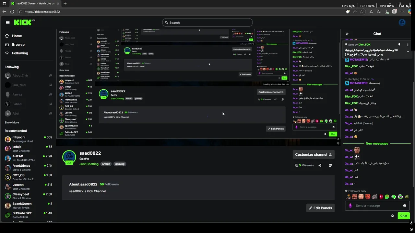Open the Absi followed channel
Viewport: 415px width, 233px height.
[29, 114]
